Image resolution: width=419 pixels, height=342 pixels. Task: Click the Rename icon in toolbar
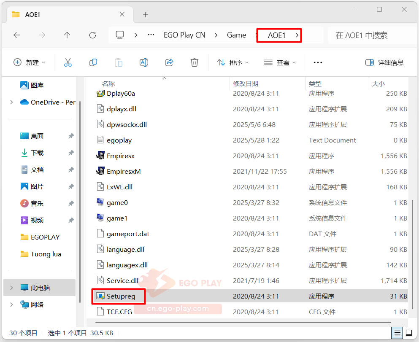pyautogui.click(x=144, y=62)
